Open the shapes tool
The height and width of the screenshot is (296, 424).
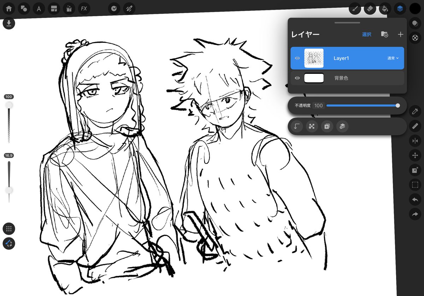pyautogui.click(x=24, y=8)
